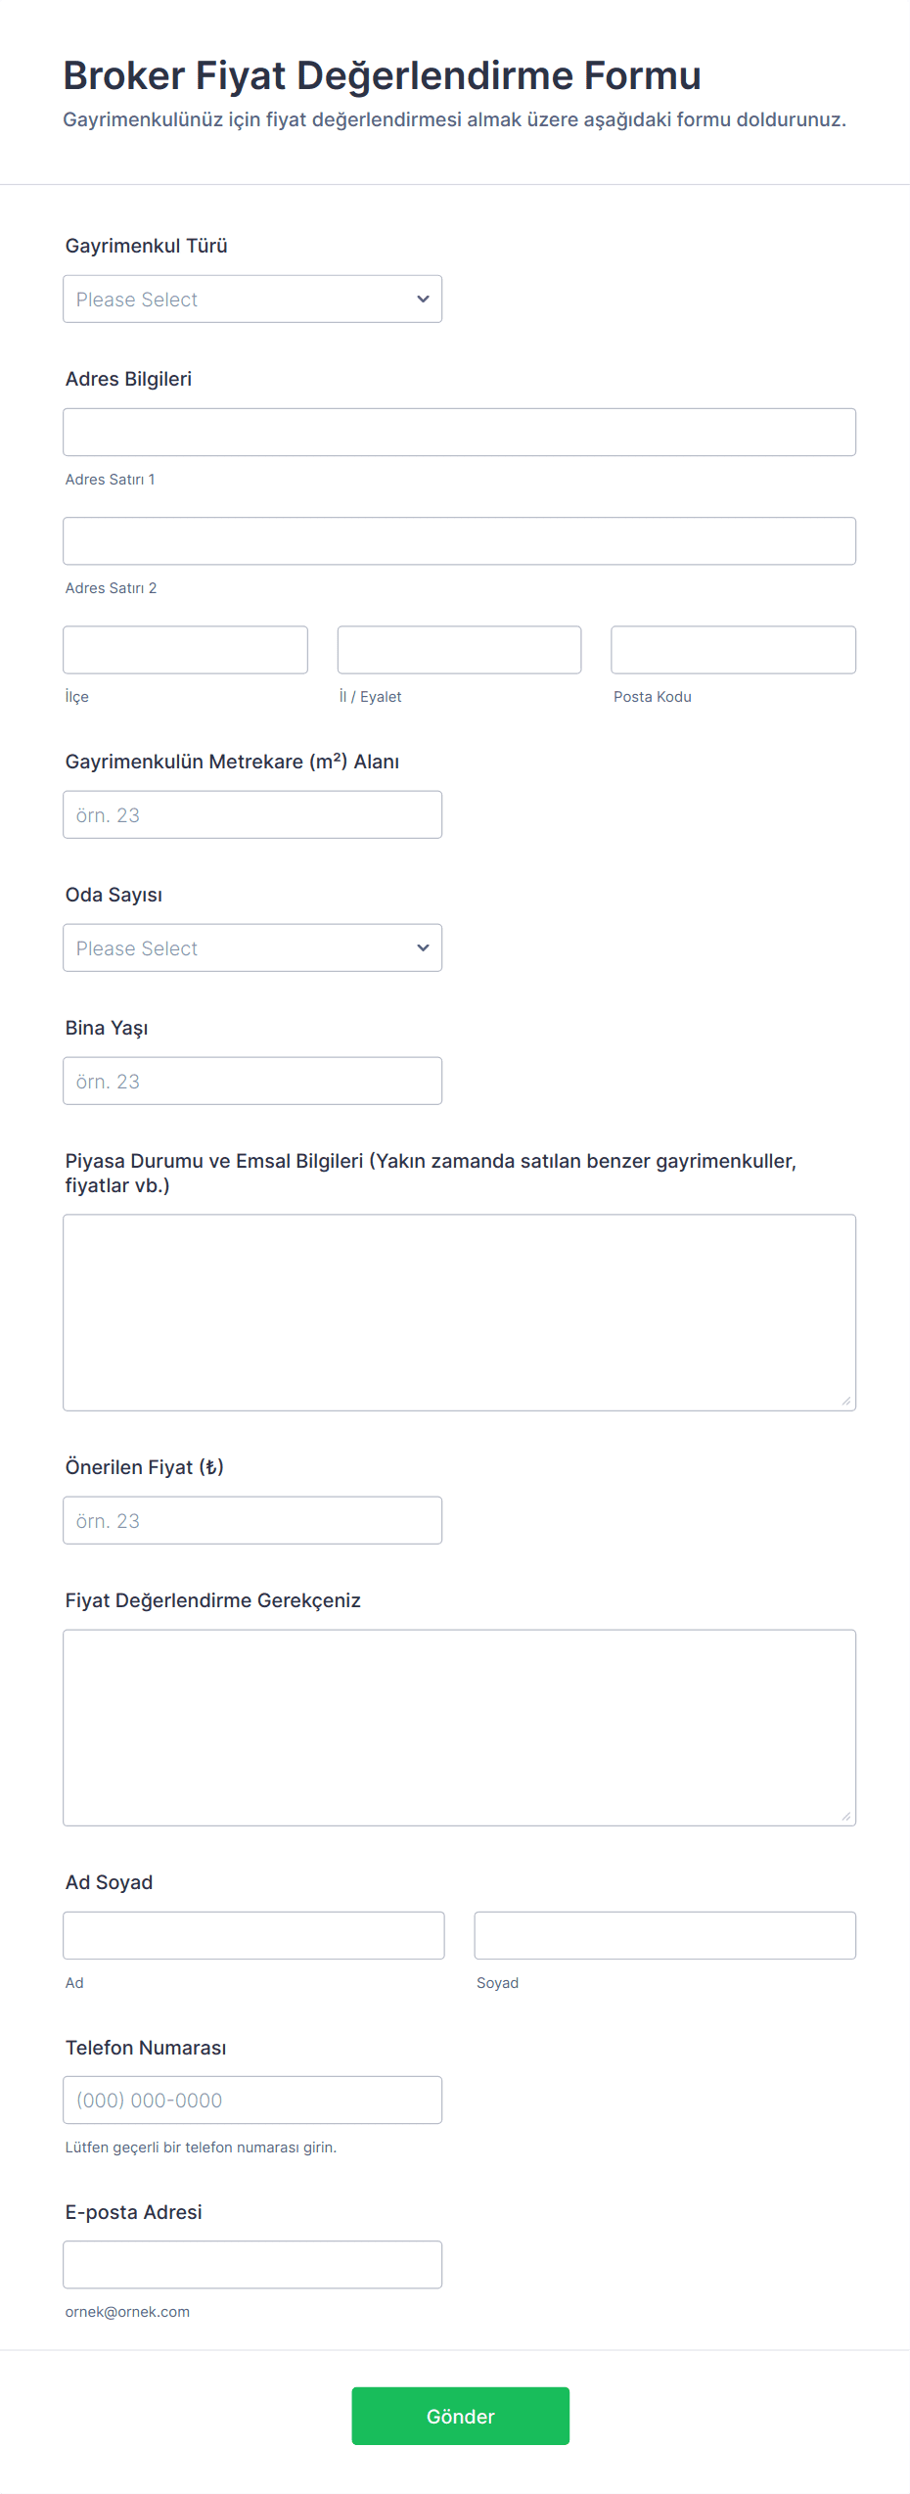This screenshot has width=910, height=2494.
Task: Click the Önerilen Fiyat input field
Action: click(x=252, y=1521)
